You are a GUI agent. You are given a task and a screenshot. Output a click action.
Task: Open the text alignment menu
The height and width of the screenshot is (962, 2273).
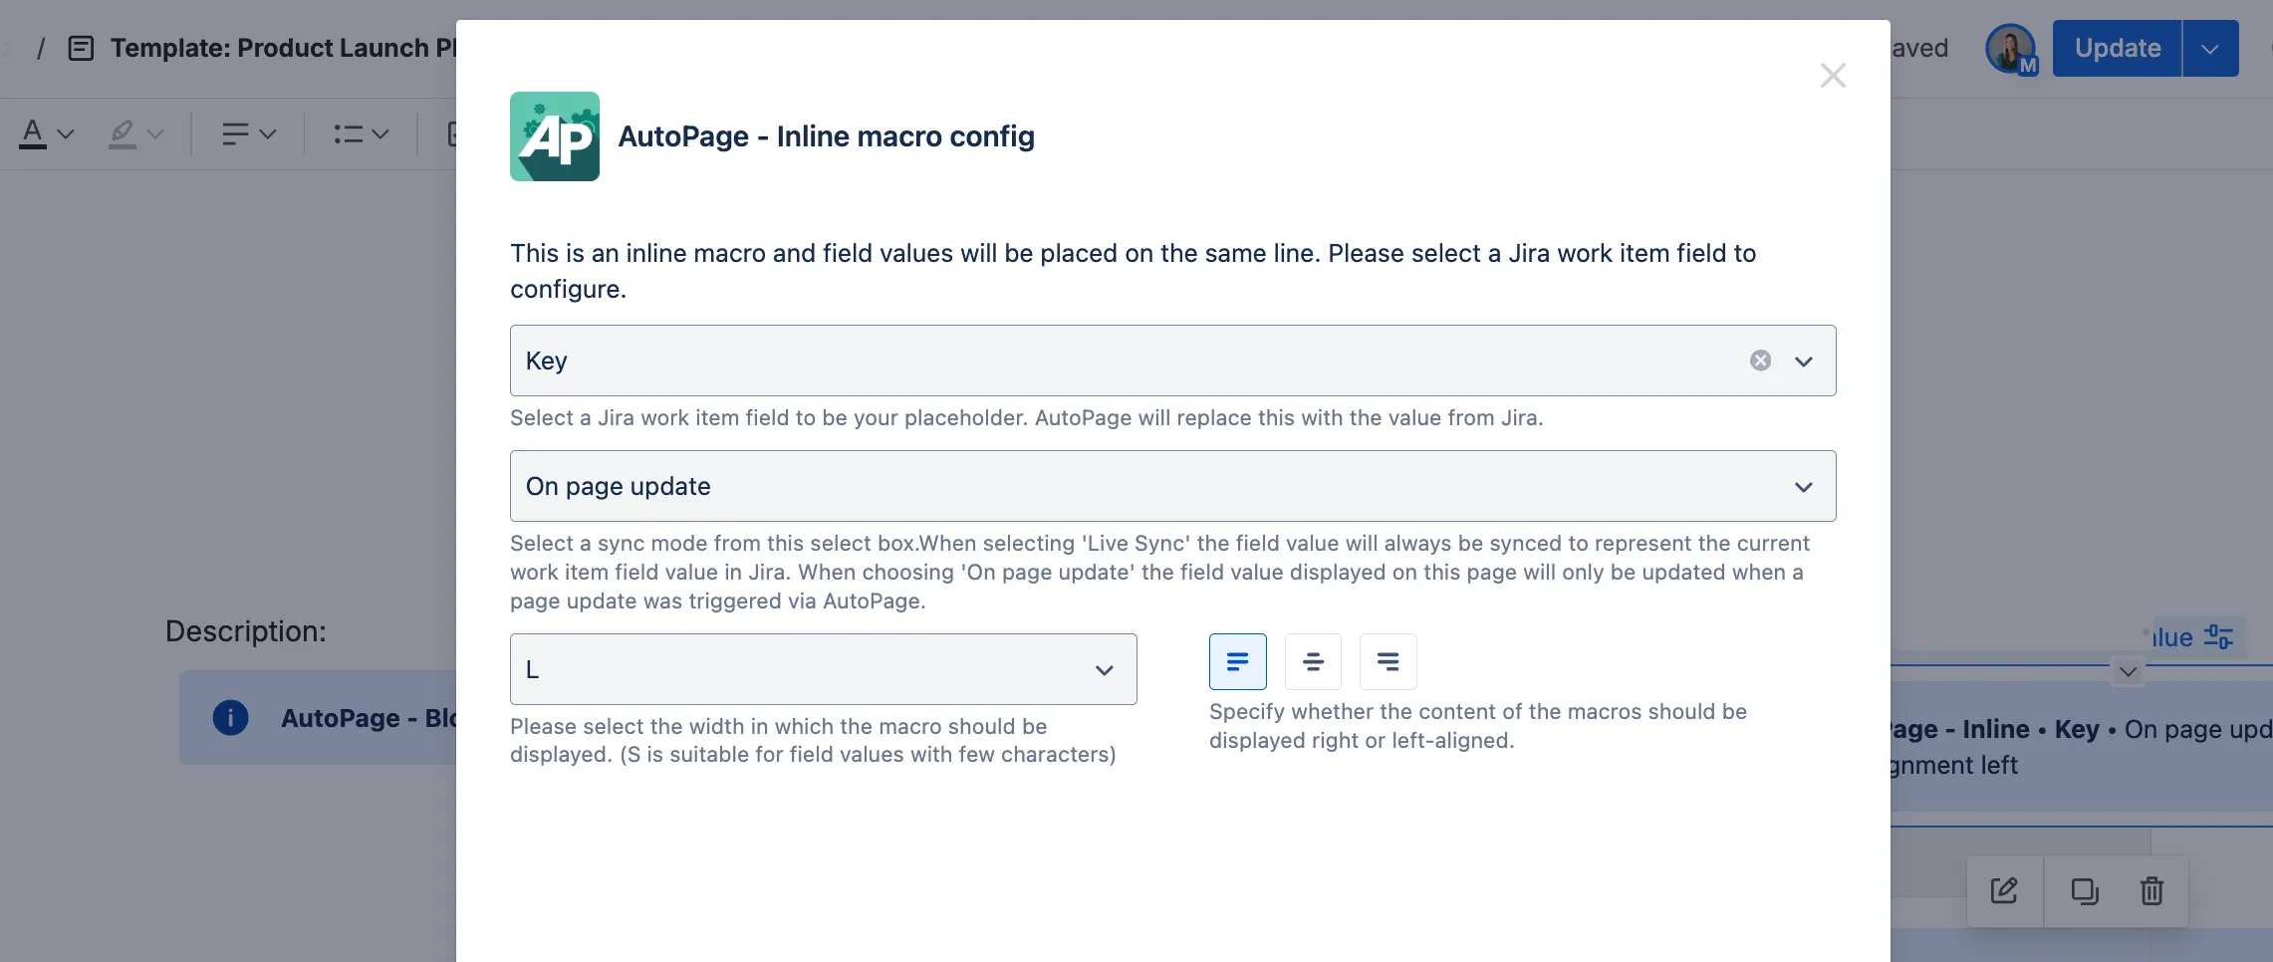[x=248, y=133]
